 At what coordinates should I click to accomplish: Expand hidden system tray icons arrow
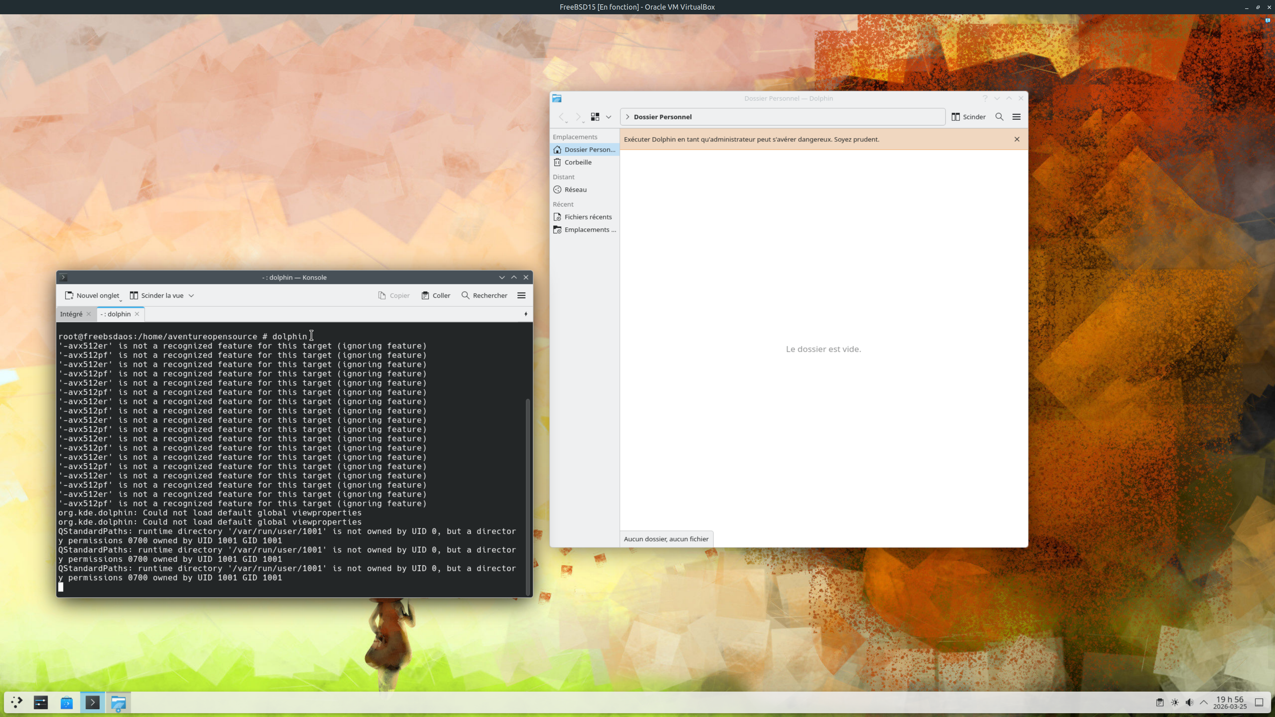(1204, 703)
